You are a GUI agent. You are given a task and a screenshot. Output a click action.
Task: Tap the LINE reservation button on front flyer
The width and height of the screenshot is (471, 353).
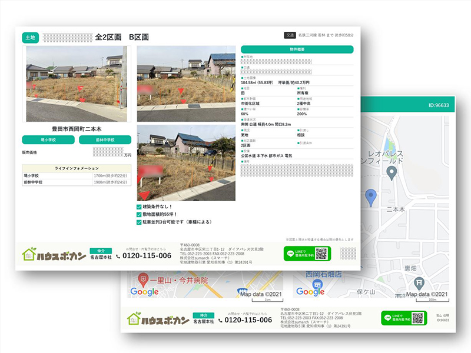coord(307,254)
